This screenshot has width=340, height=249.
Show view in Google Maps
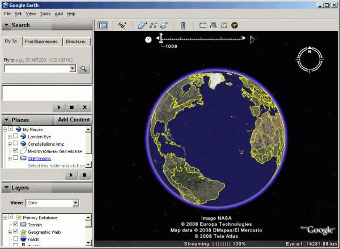point(224,25)
